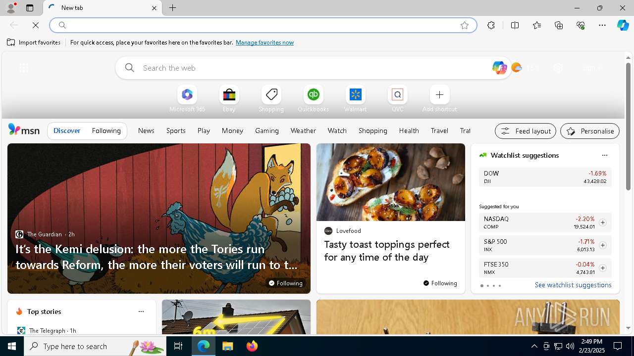Click the Search the web field
This screenshot has width=634, height=356.
313,68
